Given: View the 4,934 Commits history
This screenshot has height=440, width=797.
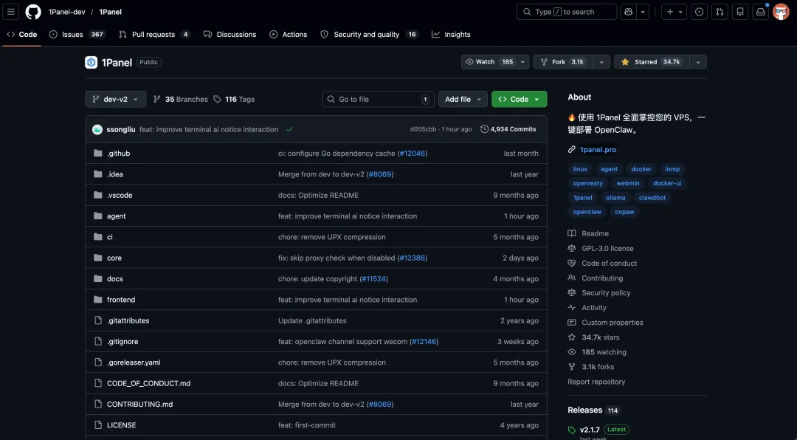Looking at the screenshot, I should tap(508, 129).
